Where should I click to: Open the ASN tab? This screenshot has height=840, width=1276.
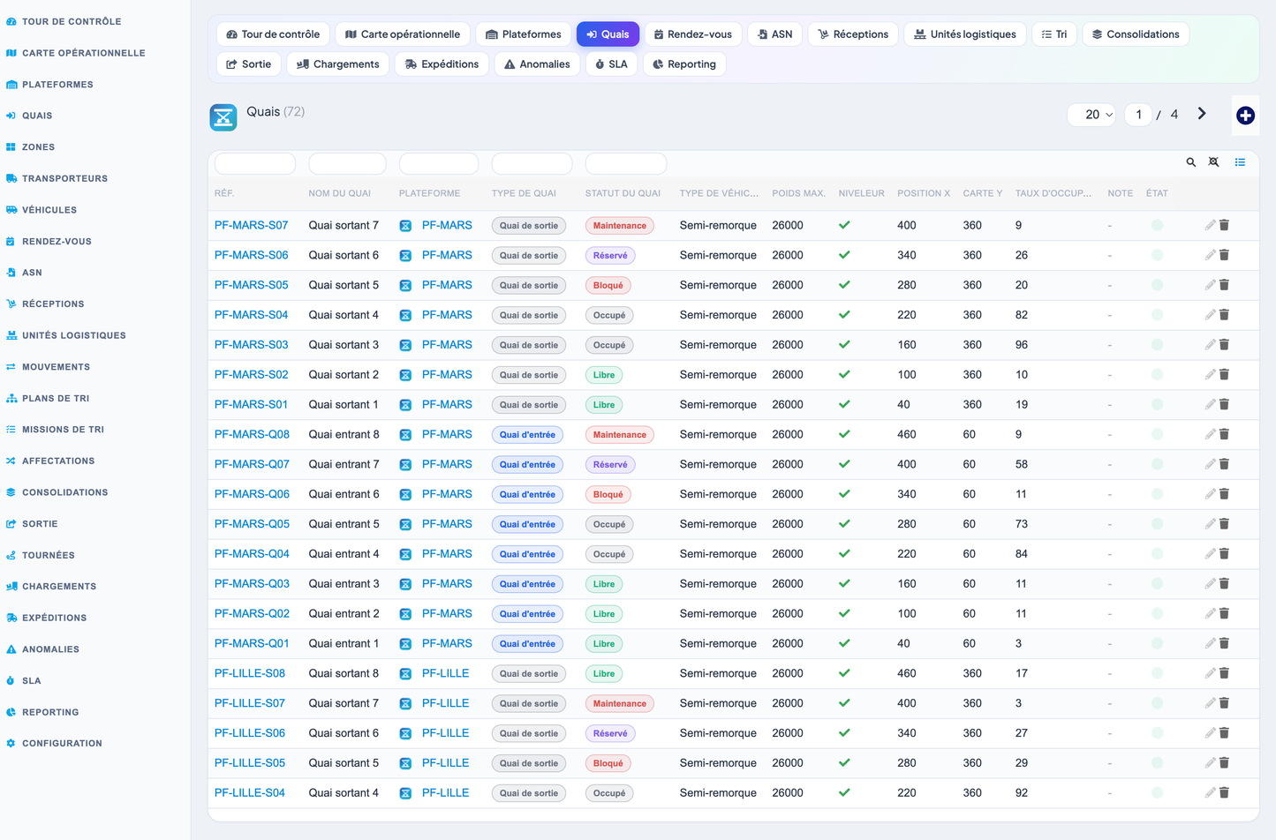click(x=775, y=34)
